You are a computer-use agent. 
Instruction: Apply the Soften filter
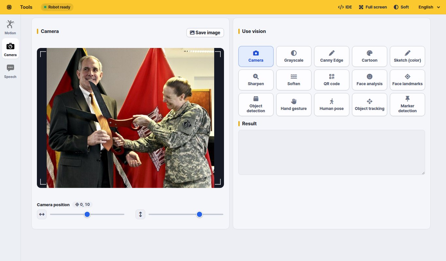pyautogui.click(x=294, y=80)
